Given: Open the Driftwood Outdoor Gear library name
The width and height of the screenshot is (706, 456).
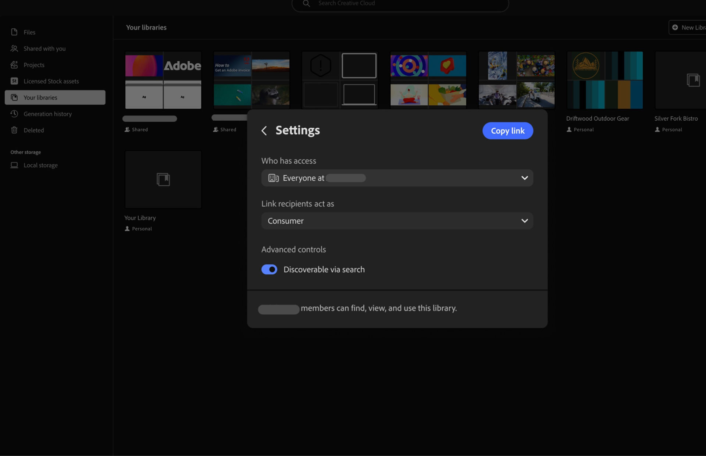Looking at the screenshot, I should pyautogui.click(x=598, y=118).
